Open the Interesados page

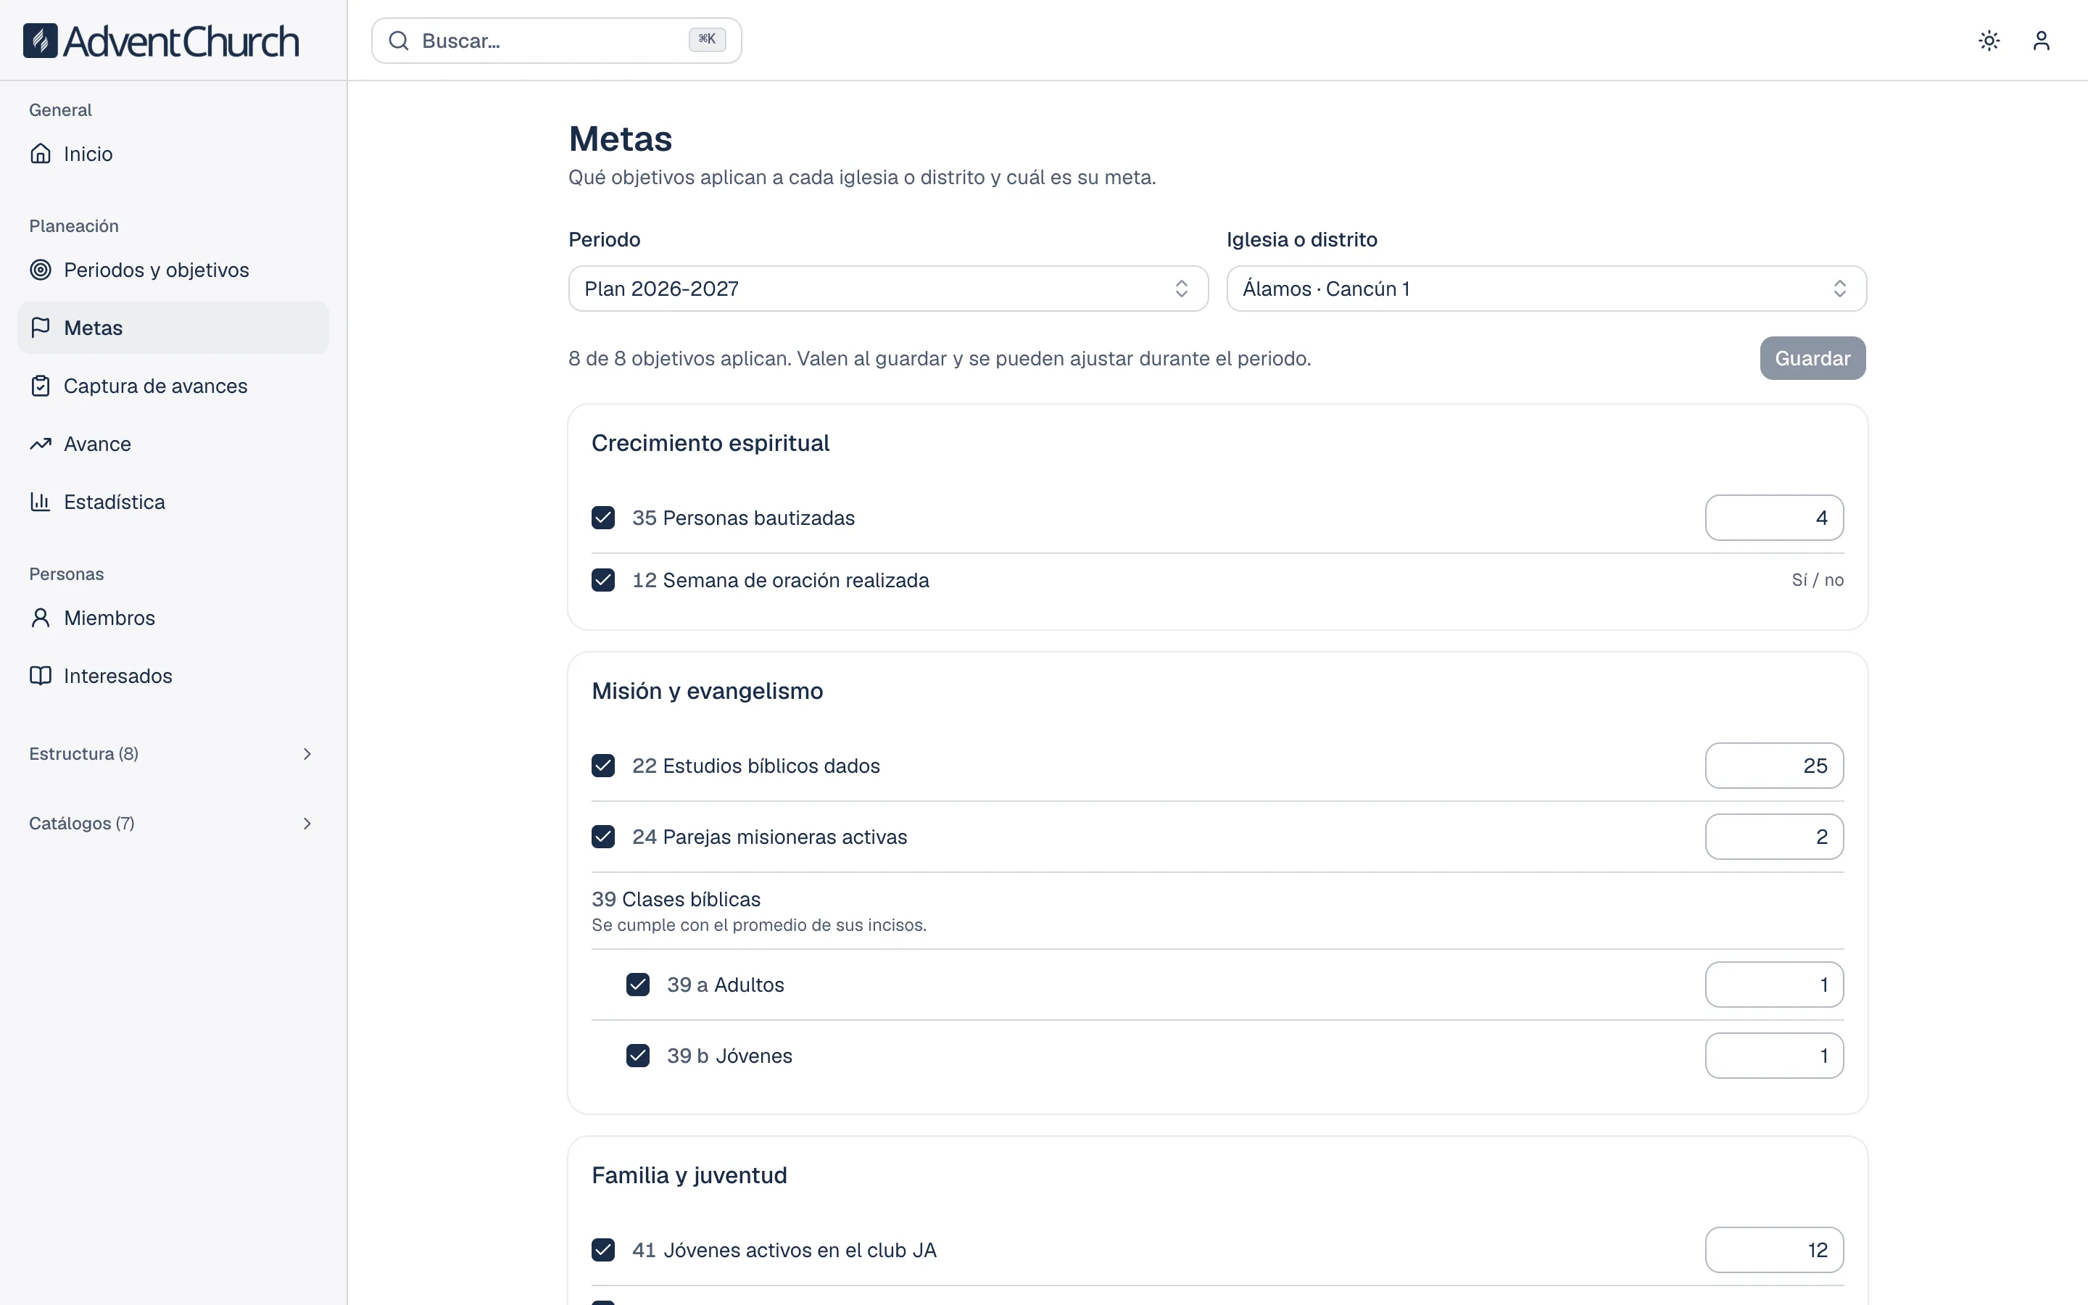pyautogui.click(x=173, y=676)
